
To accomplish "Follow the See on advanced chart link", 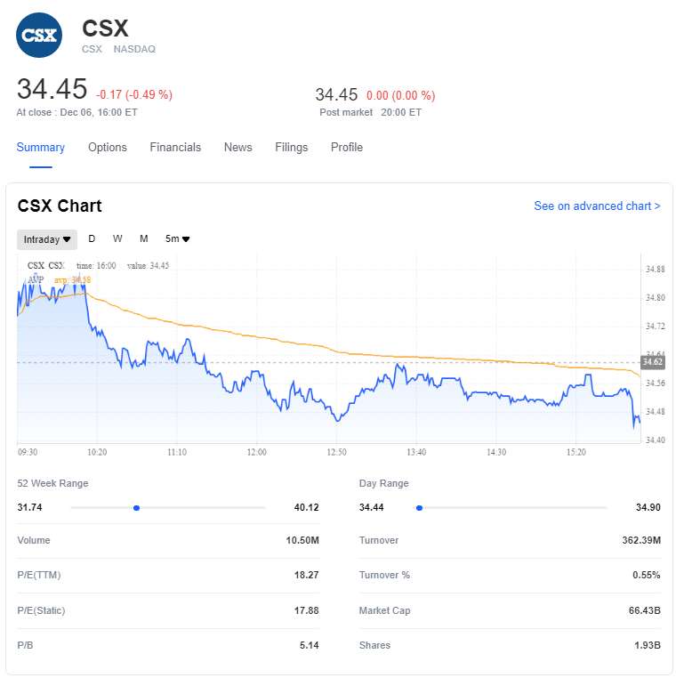I will point(597,206).
